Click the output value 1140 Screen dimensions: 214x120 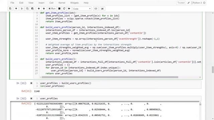pyautogui.click(x=37, y=91)
